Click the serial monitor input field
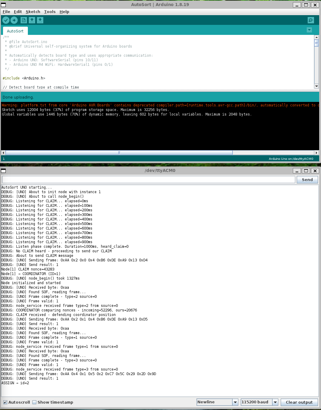Image resolution: width=321 pixels, height=410 pixels. click(x=148, y=180)
